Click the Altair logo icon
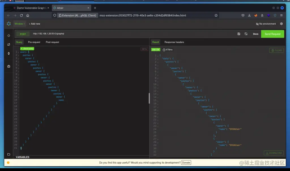This screenshot has height=171, width=290. coord(9,24)
